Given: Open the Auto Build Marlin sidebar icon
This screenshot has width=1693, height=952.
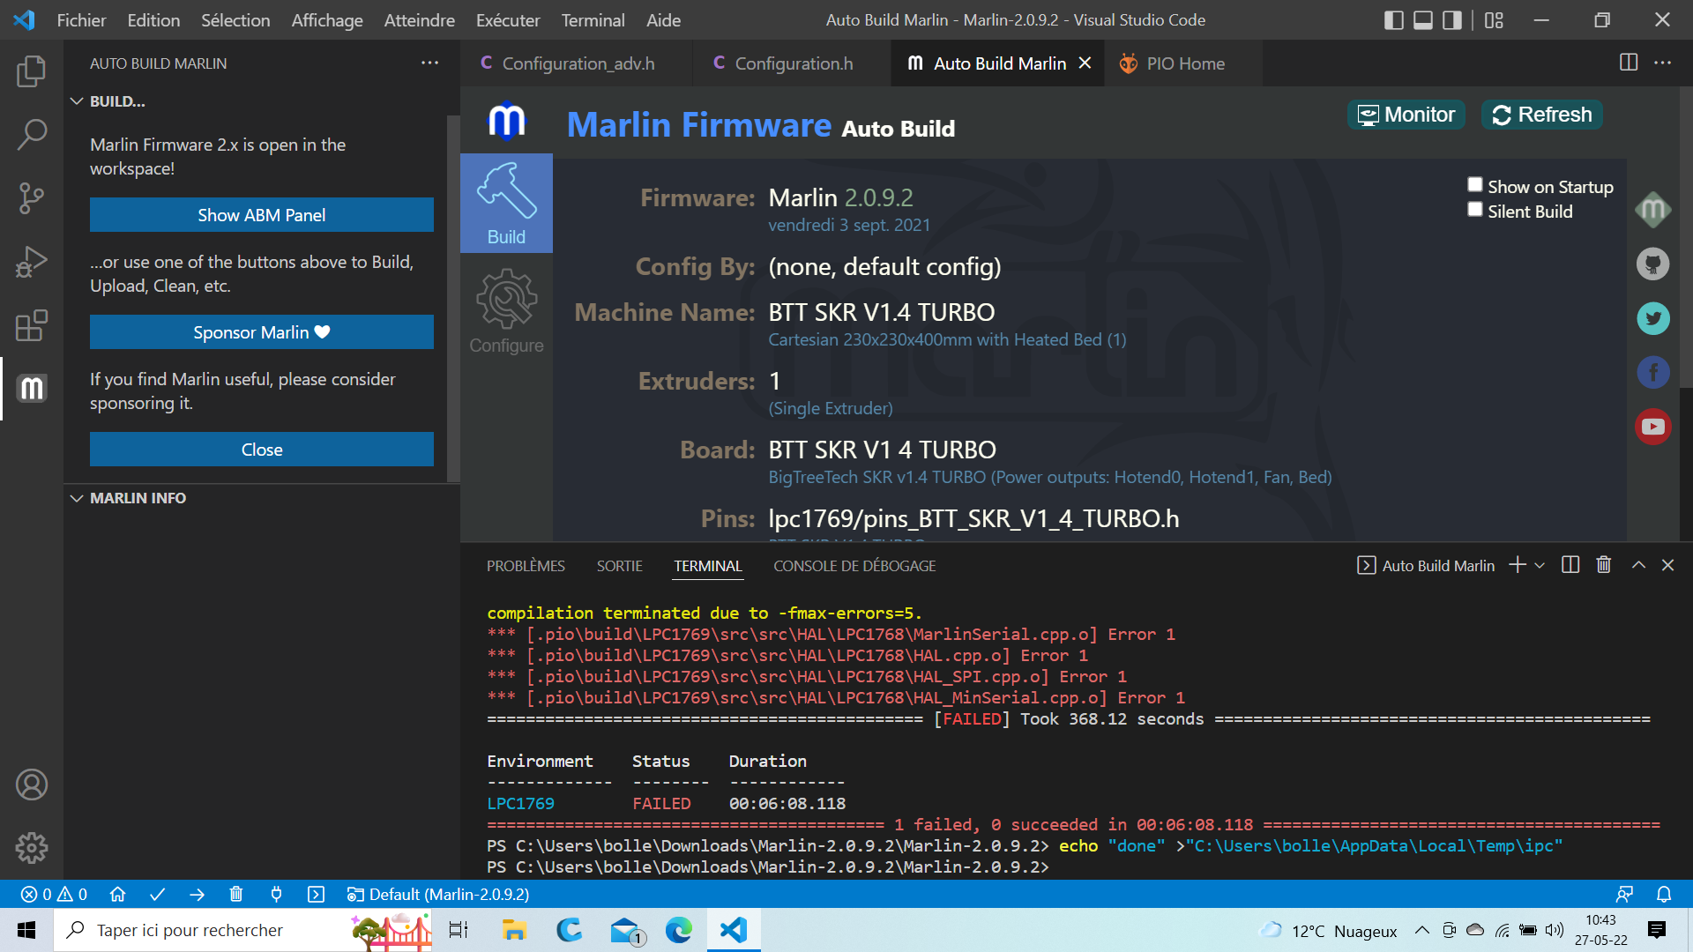Looking at the screenshot, I should (x=32, y=389).
